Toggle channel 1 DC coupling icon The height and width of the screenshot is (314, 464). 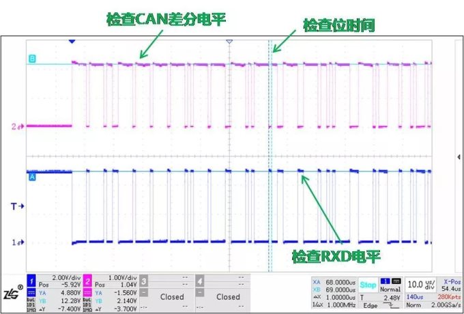(31, 293)
